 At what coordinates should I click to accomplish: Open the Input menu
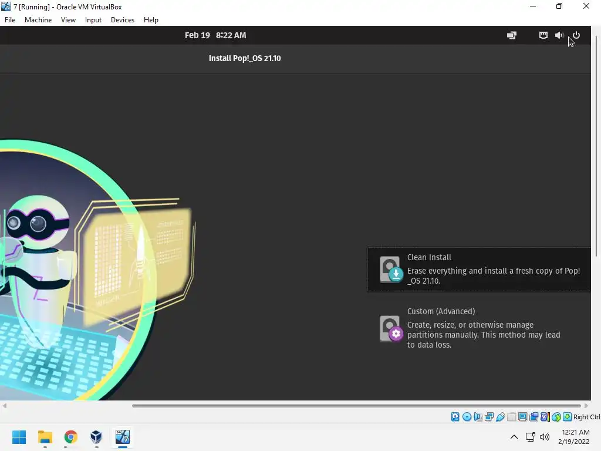pyautogui.click(x=93, y=20)
